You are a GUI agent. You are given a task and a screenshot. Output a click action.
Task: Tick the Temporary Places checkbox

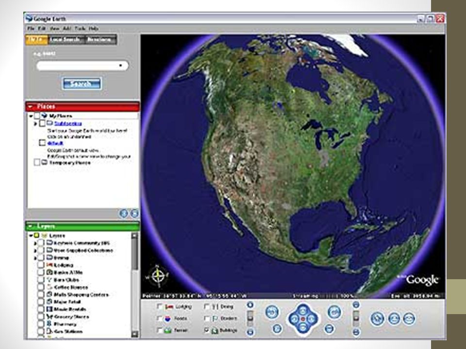[x=37, y=163]
